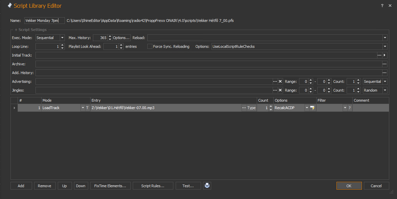Open the Reload dropdown list

tap(384, 38)
